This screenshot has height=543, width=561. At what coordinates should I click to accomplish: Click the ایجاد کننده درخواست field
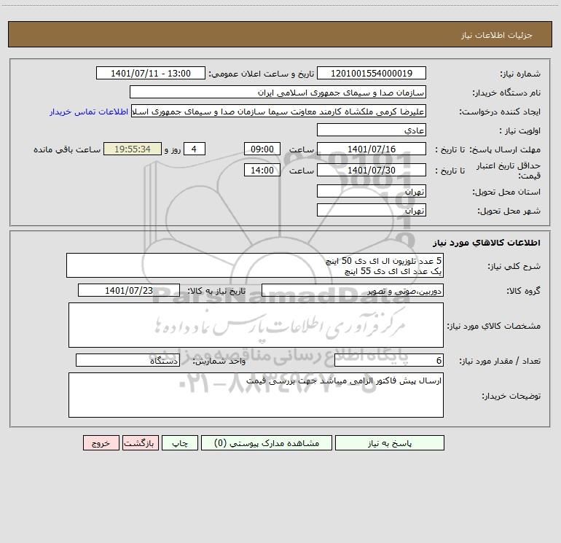tap(279, 112)
